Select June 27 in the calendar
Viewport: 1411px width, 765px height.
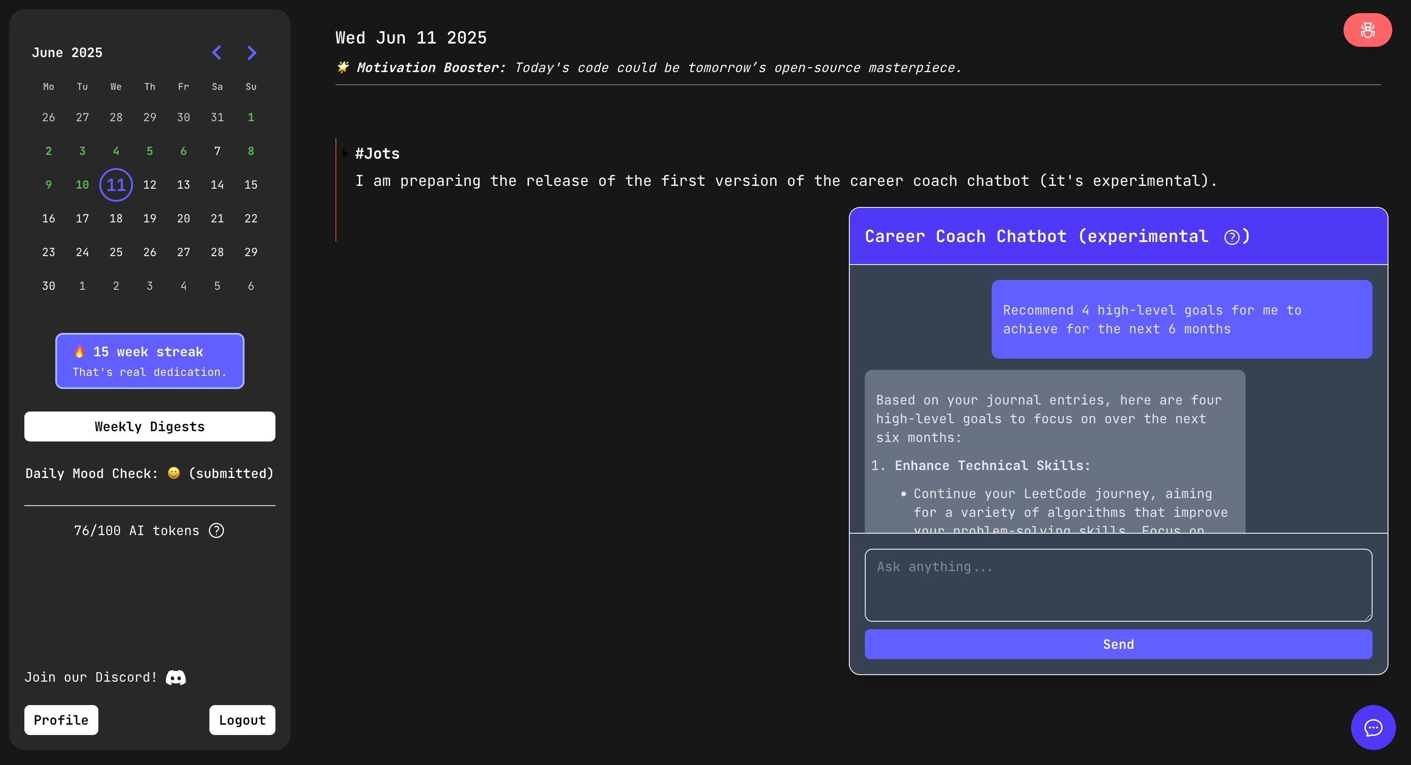[184, 252]
